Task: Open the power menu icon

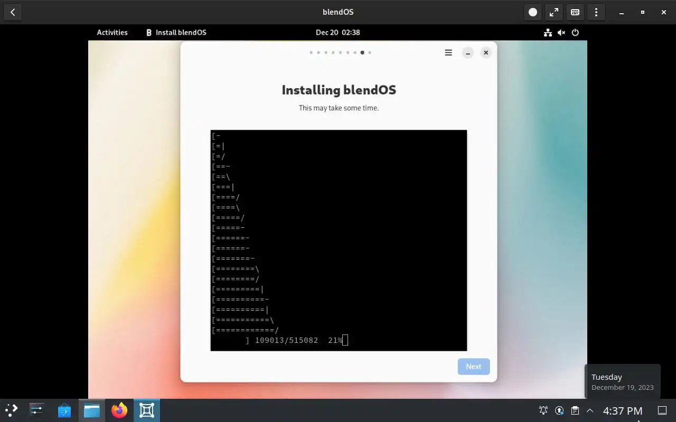Action: pos(575,32)
